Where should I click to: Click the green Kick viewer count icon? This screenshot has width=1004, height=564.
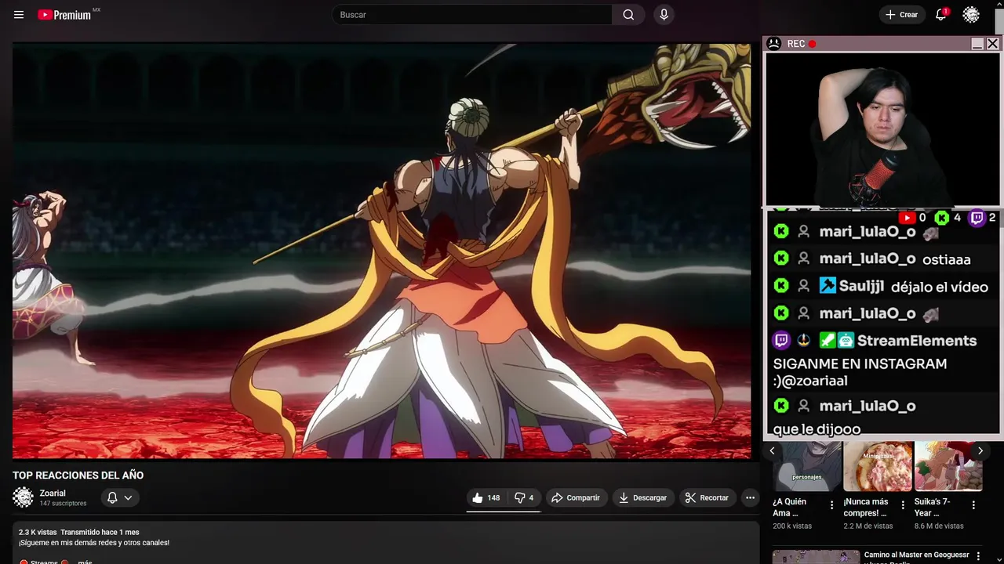[x=942, y=218]
